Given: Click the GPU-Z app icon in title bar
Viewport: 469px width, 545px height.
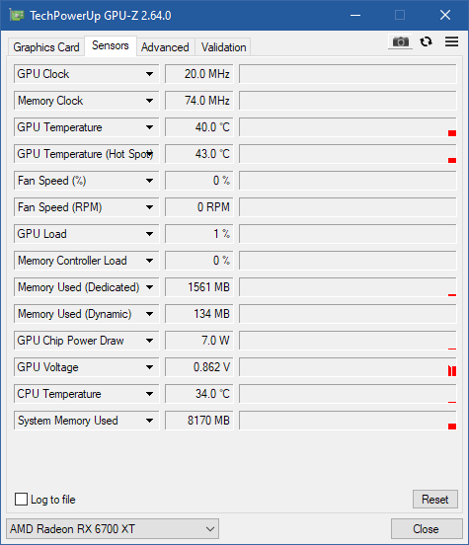Looking at the screenshot, I should point(17,15).
